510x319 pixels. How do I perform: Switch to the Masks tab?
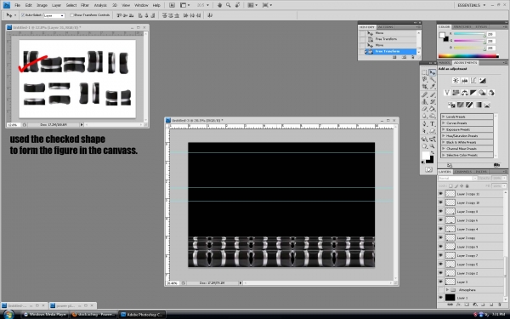coord(444,62)
